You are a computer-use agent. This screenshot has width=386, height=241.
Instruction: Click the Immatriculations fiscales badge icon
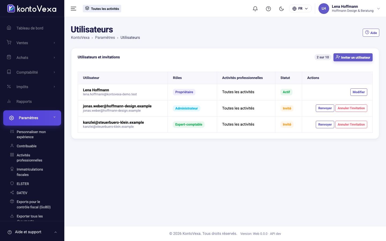click(x=12, y=169)
